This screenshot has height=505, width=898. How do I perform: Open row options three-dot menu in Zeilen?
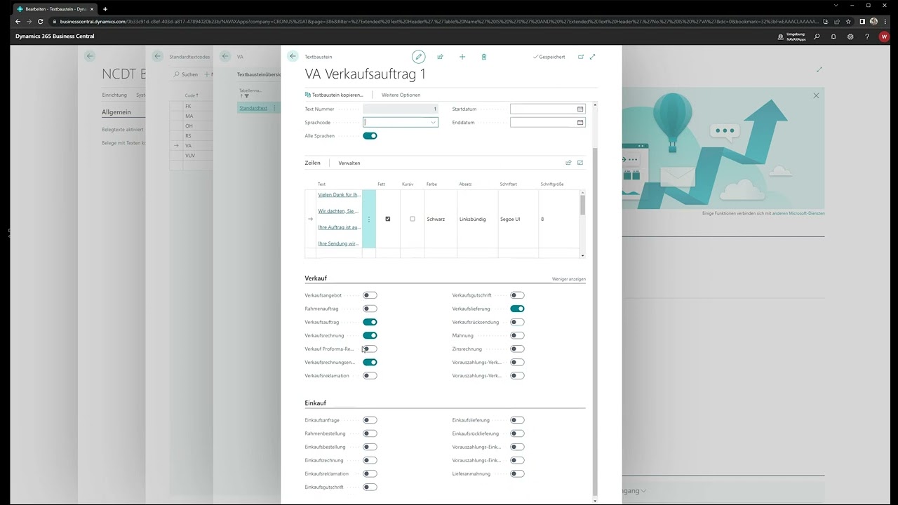pyautogui.click(x=369, y=220)
